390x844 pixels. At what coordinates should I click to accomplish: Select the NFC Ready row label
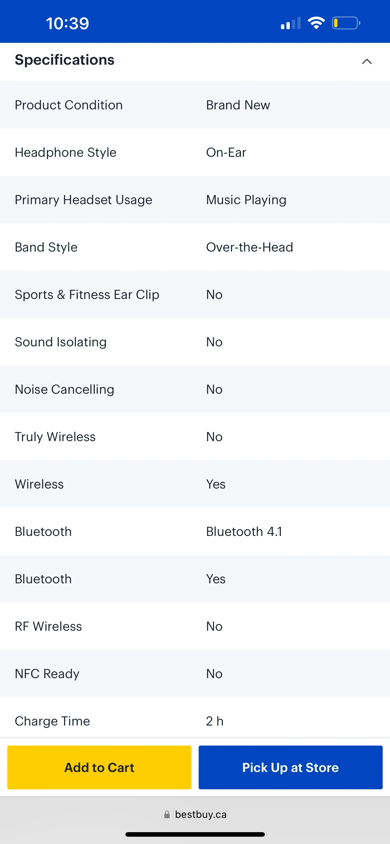(x=47, y=674)
